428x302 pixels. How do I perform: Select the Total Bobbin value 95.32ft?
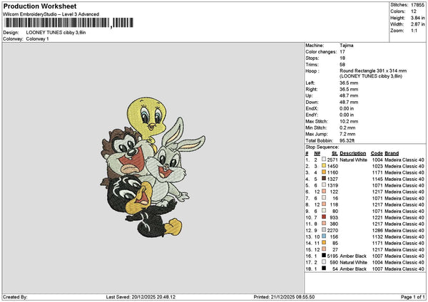pos(347,140)
